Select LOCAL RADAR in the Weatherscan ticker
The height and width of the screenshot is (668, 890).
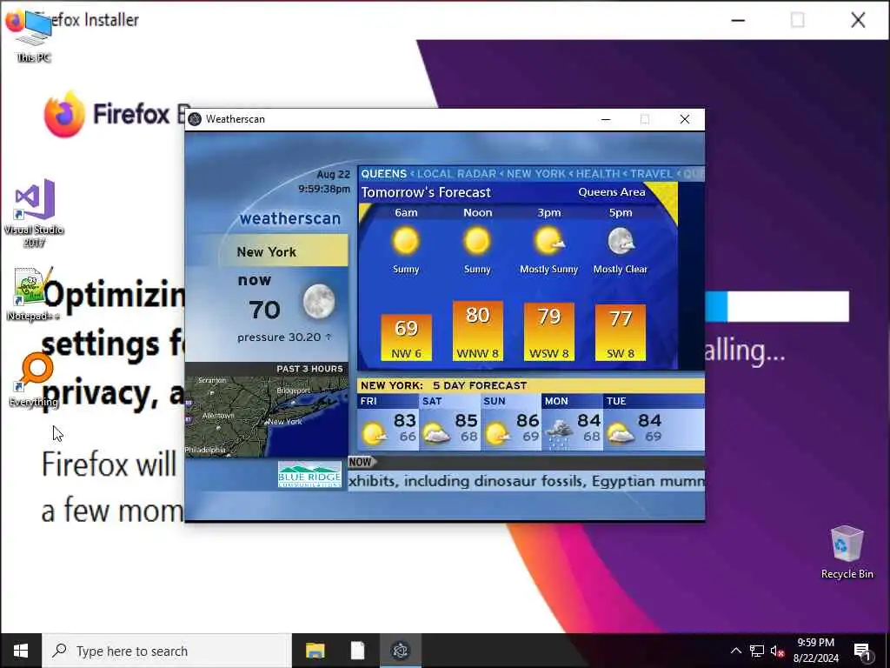click(456, 174)
